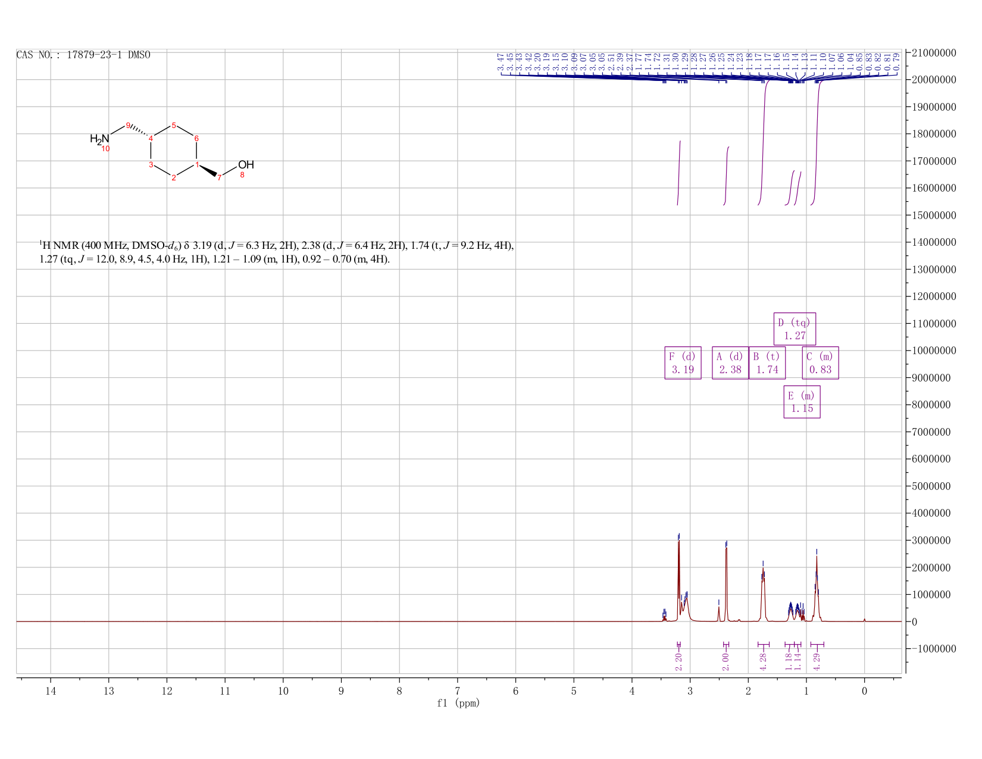Screen dimensions: 982x759
Task: Select the 2.00 integral value label
Action: [725, 661]
